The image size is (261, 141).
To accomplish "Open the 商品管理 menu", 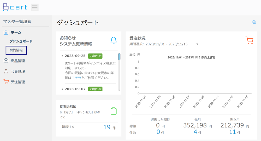I will click(x=18, y=61).
